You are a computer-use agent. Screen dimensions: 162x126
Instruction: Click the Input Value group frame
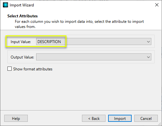[81, 41]
